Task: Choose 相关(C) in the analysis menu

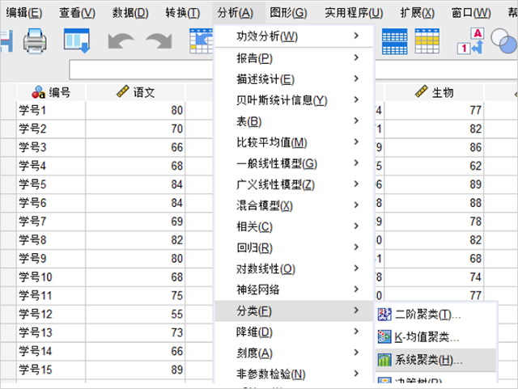Action: 254,226
